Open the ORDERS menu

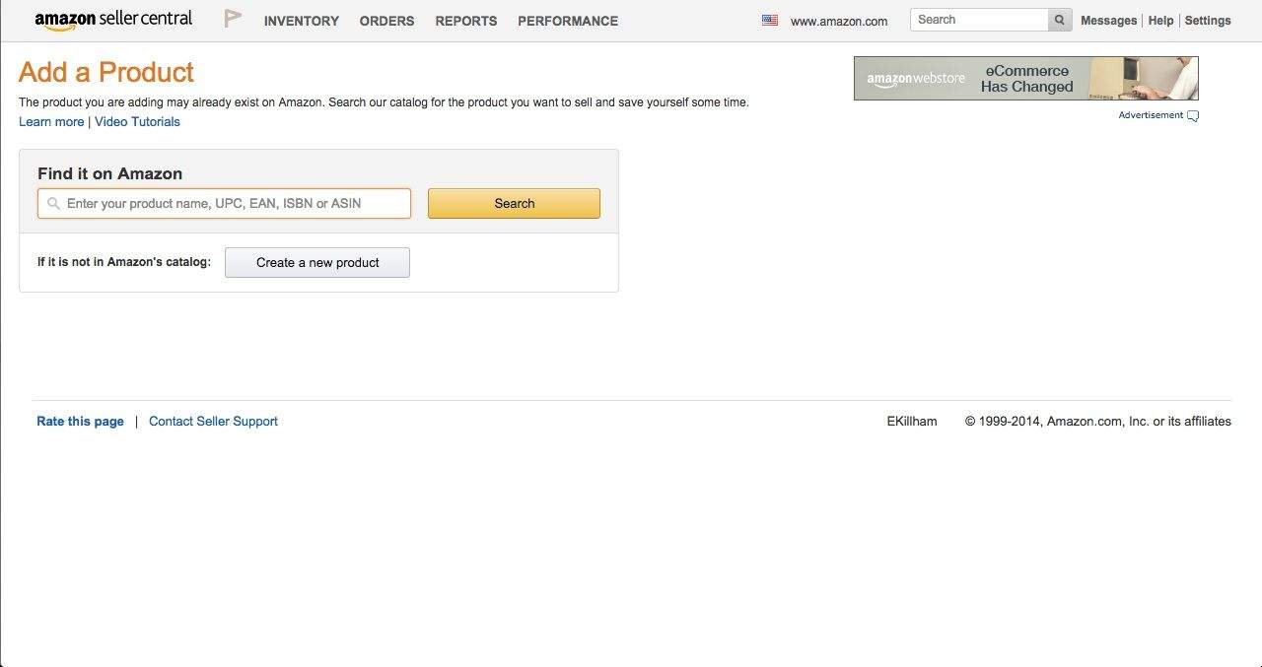pos(386,21)
